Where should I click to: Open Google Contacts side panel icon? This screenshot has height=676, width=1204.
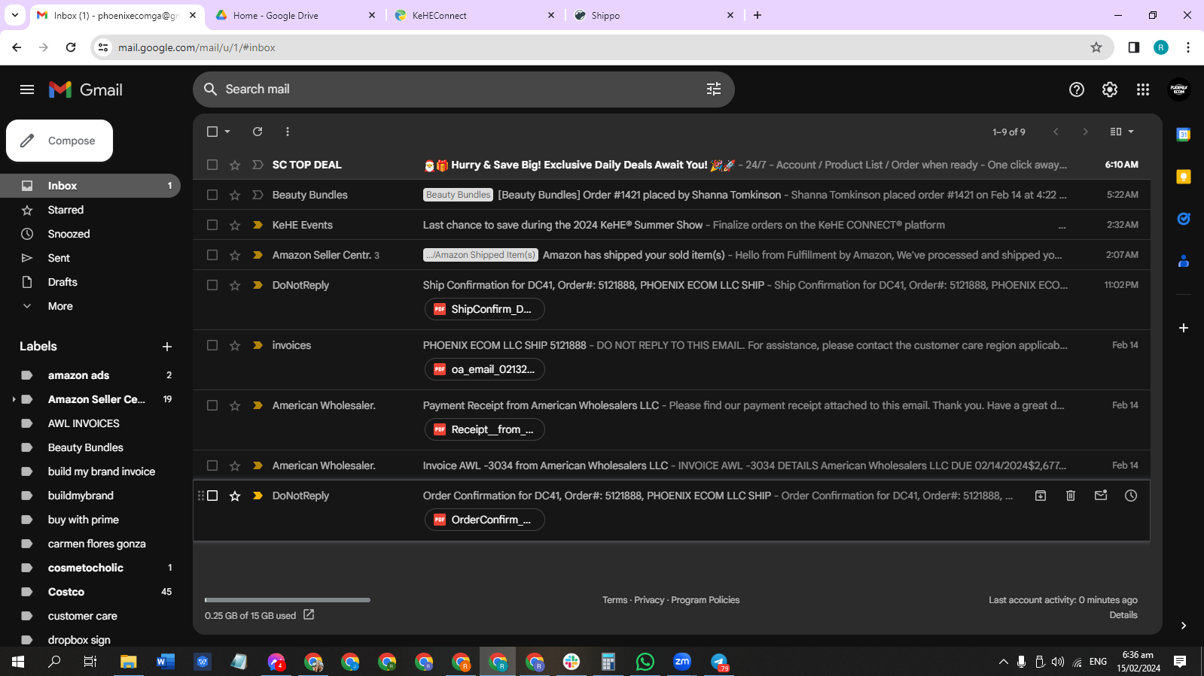coord(1184,261)
